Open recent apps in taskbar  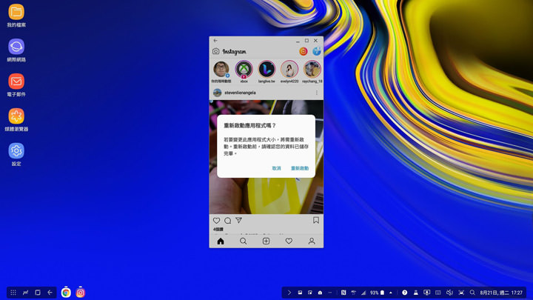(38, 293)
